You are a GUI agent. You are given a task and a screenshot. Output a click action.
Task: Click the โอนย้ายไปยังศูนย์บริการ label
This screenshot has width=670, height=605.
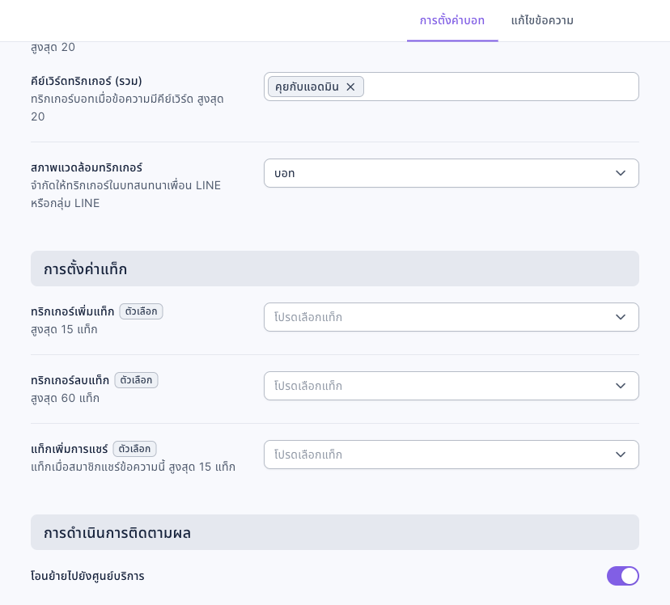(87, 576)
